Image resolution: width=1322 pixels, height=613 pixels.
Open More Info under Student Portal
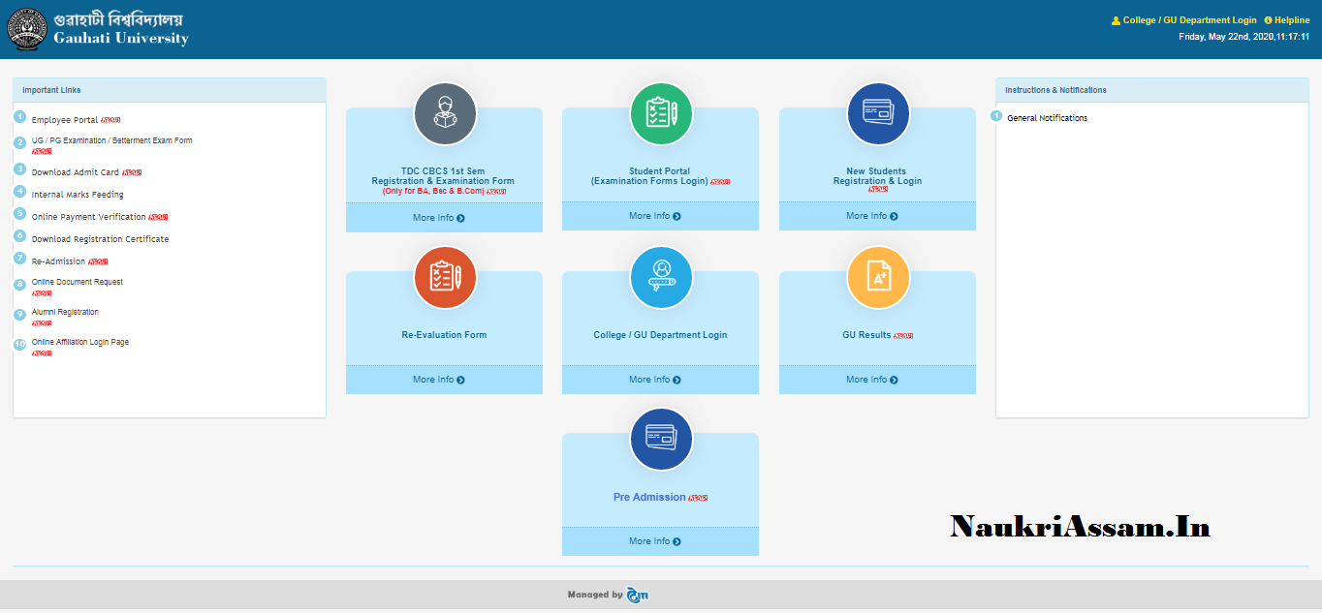pos(655,216)
